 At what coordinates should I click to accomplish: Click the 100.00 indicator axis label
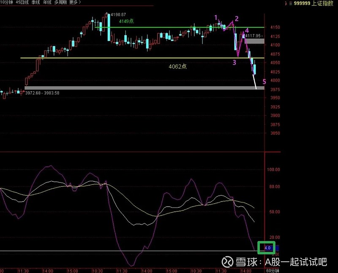pos(273,170)
